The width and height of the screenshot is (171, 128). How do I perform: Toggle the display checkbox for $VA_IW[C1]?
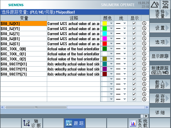134,44
